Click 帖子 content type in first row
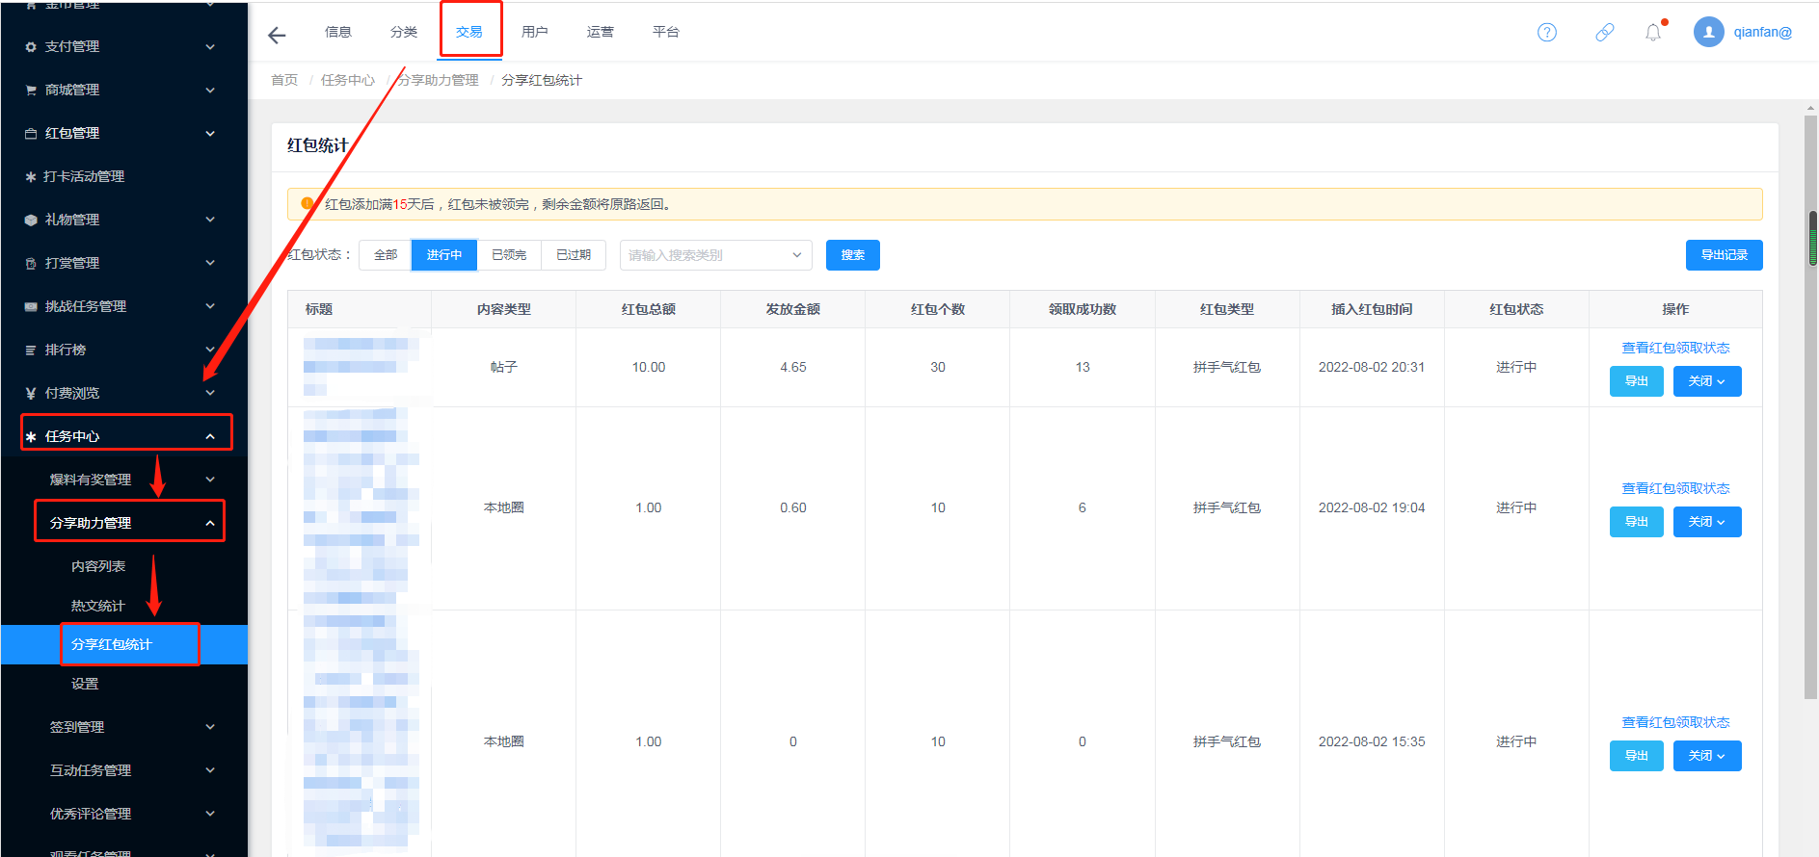Viewport: 1819px width, 857px height. tap(504, 367)
